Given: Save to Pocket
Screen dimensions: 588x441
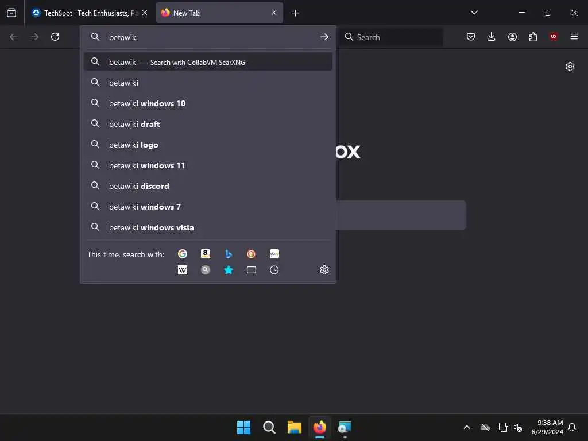Looking at the screenshot, I should 471,37.
